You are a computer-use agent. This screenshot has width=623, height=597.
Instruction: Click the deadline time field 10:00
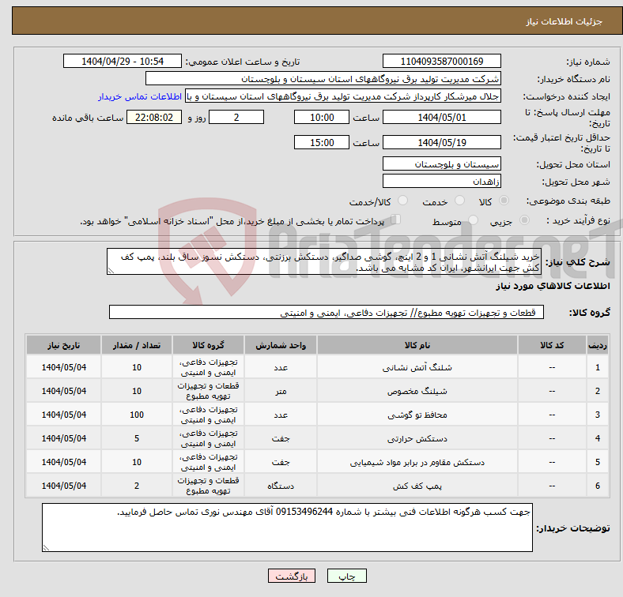pos(322,118)
